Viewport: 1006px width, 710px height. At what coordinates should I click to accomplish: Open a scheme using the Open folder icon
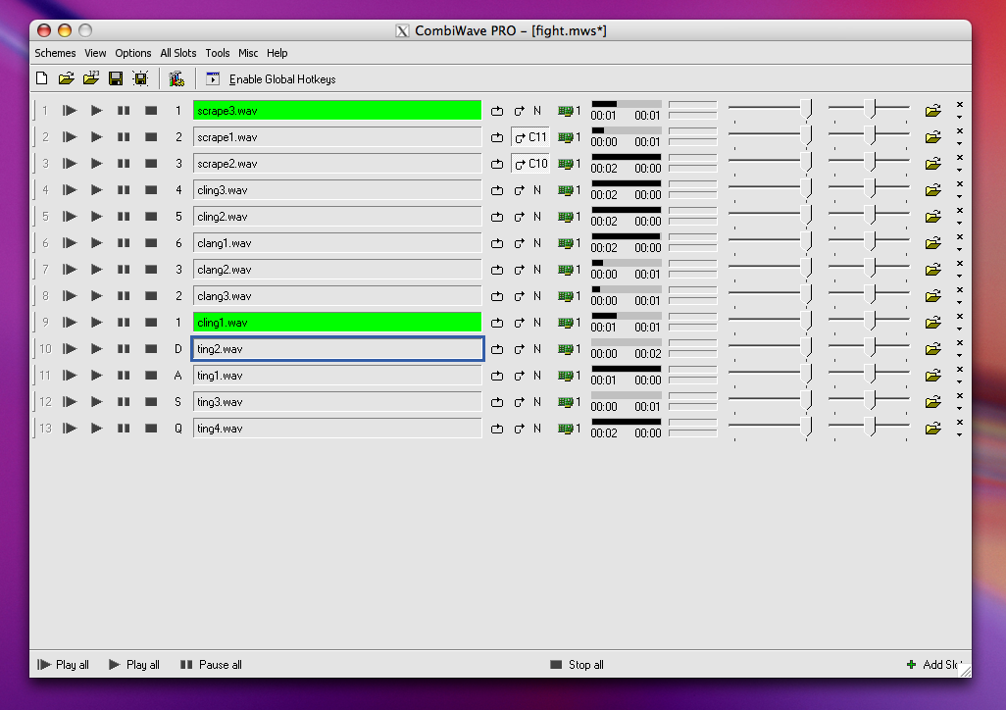pyautogui.click(x=66, y=77)
